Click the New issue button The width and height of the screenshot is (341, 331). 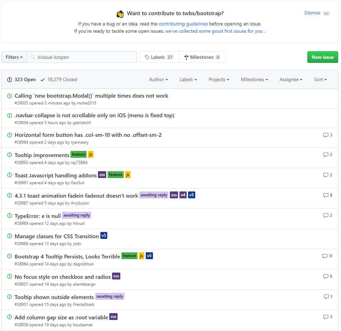(323, 57)
